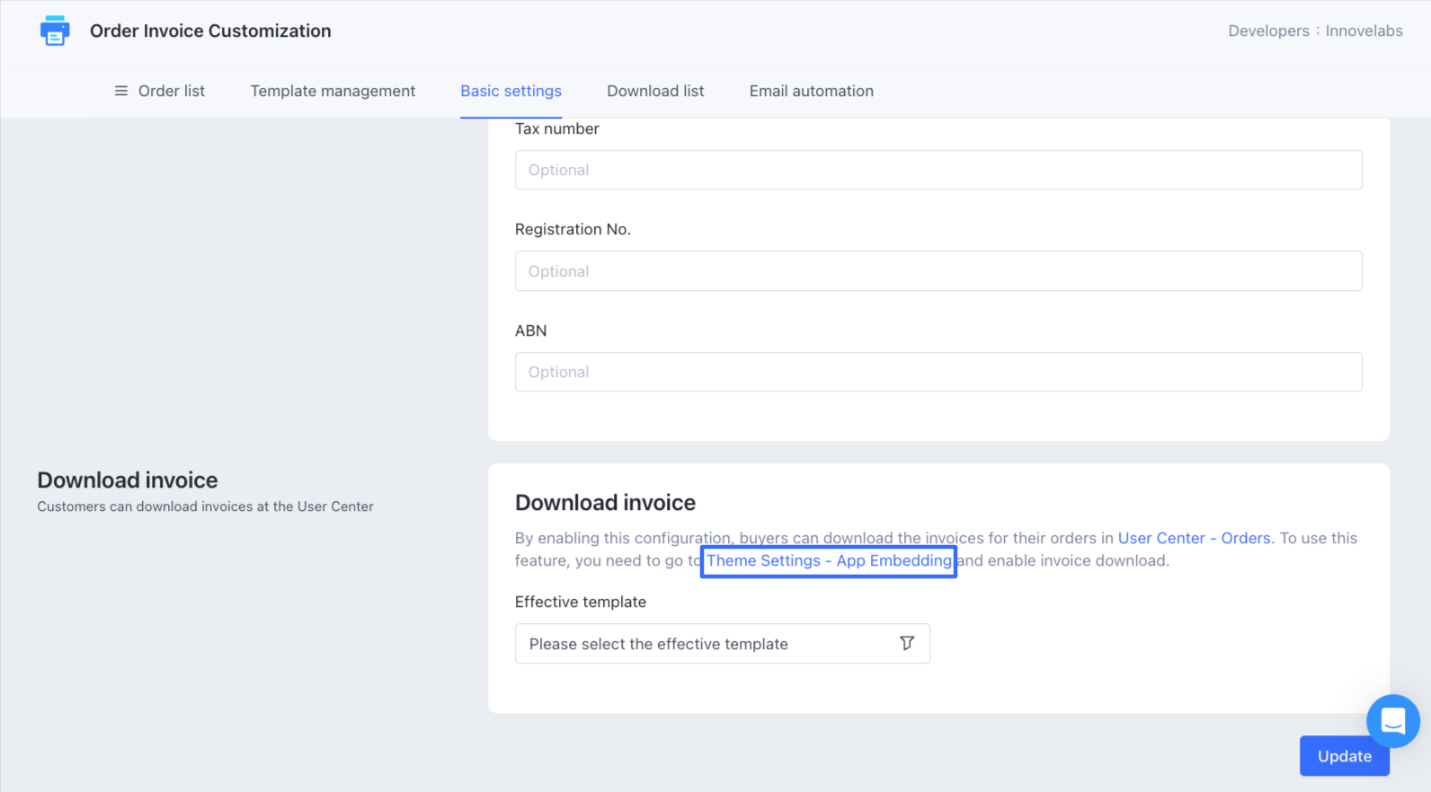The width and height of the screenshot is (1431, 792).
Task: Go to the Order list tab
Action: [x=171, y=91]
